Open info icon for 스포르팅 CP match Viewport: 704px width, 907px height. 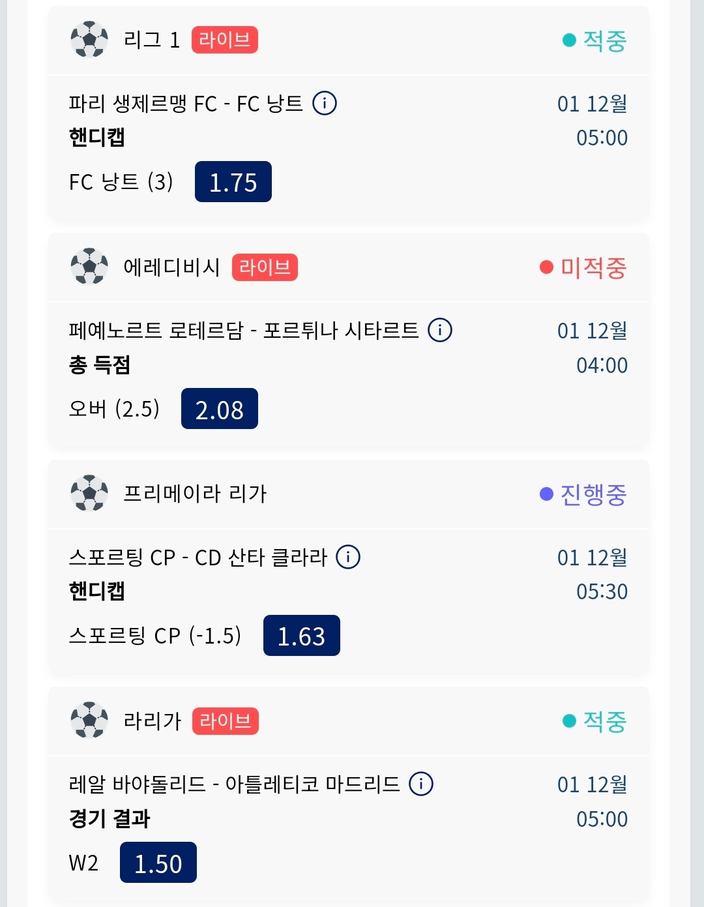[x=348, y=557]
